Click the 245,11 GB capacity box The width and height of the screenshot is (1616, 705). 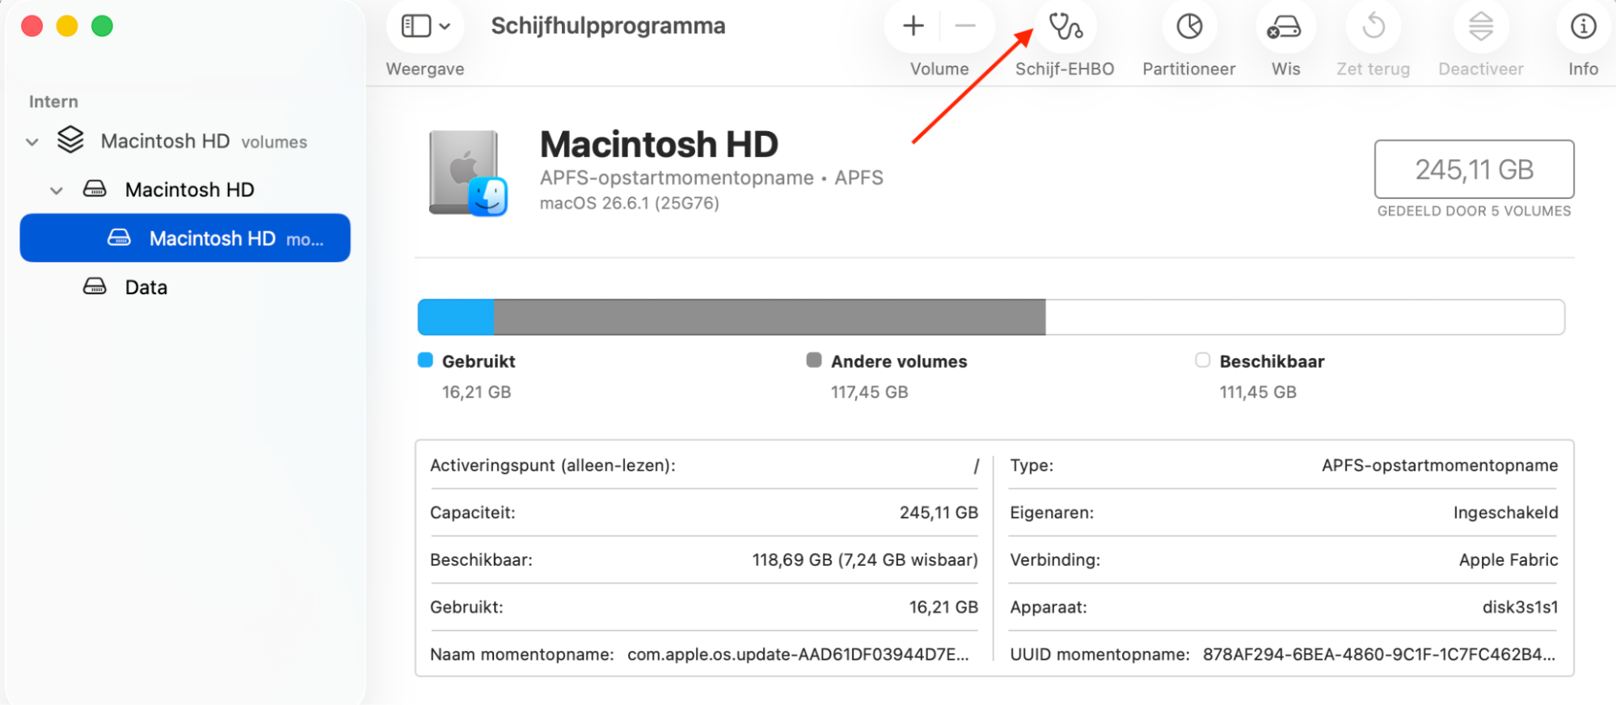1474,169
